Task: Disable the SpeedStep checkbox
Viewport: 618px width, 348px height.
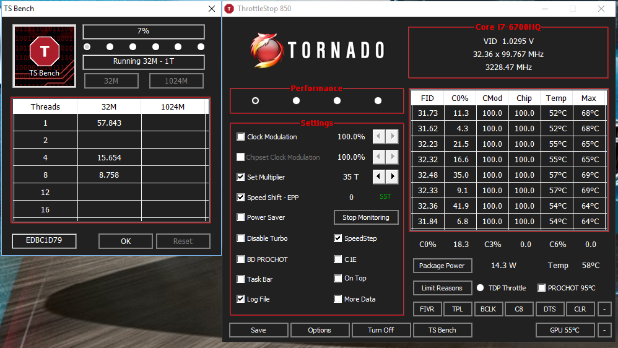Action: (337, 238)
